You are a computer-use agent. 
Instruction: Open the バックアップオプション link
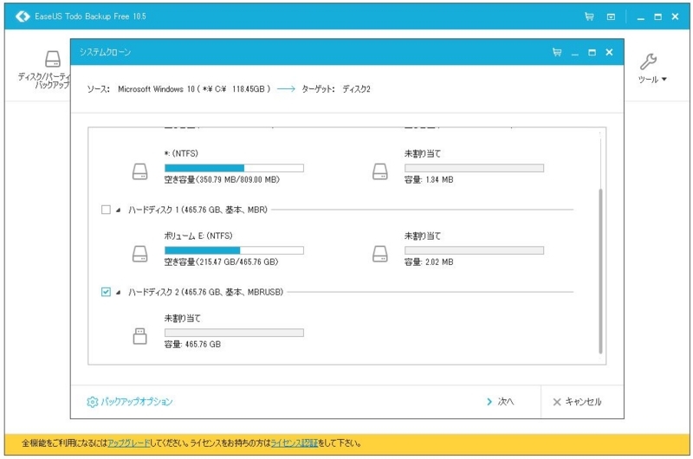pyautogui.click(x=137, y=402)
